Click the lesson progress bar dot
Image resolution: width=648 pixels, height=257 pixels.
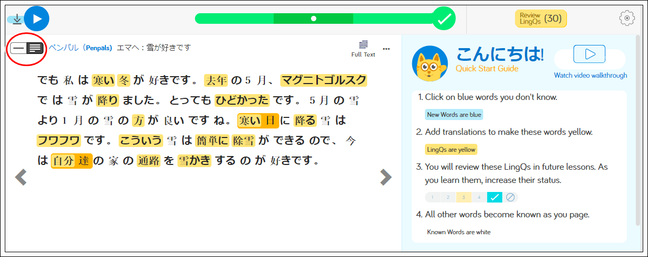(314, 19)
